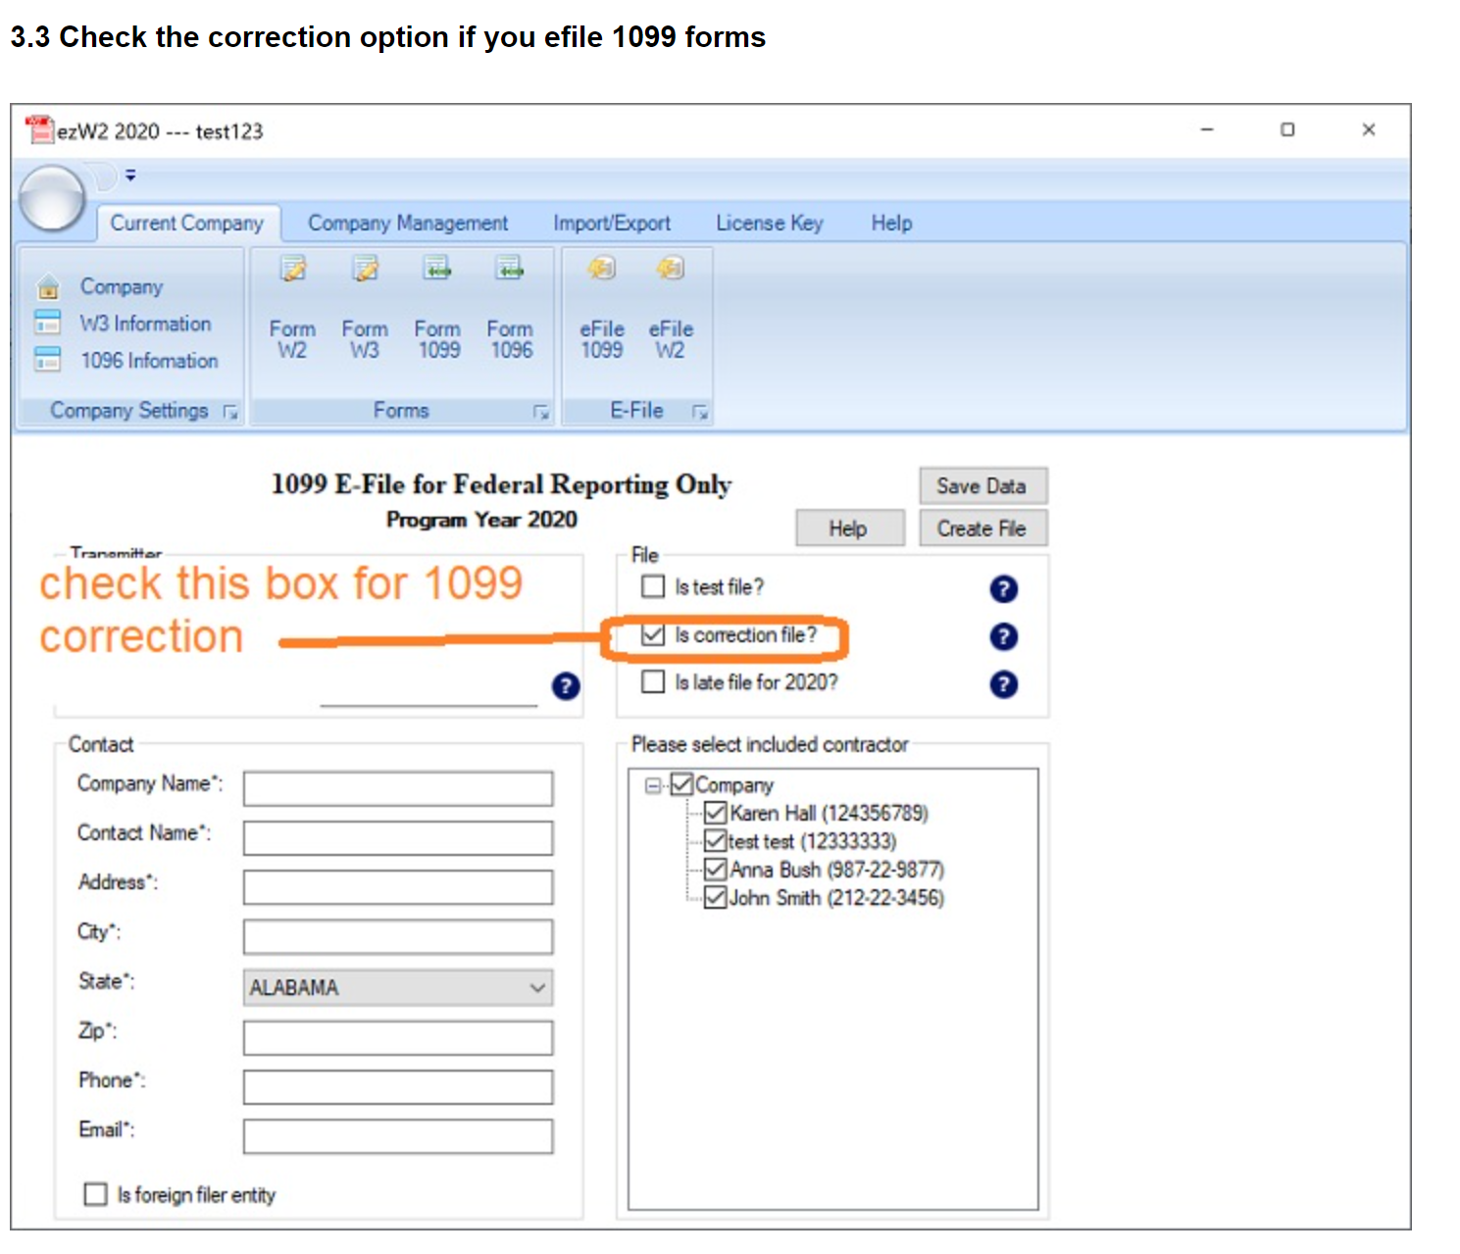Uncheck the Is correction file checkbox
1460x1254 pixels.
653,634
